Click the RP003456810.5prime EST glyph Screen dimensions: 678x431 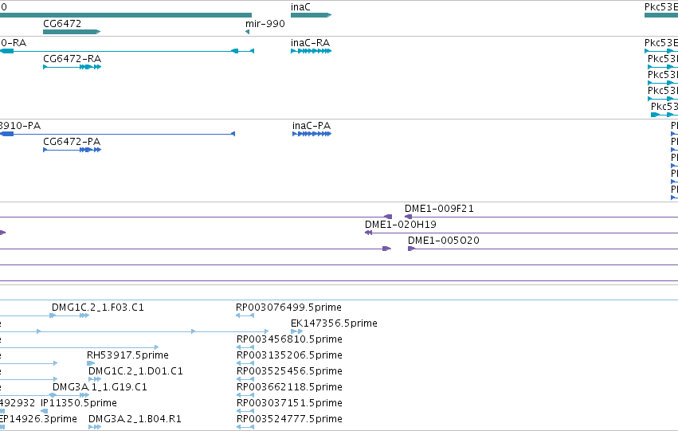[x=245, y=347]
